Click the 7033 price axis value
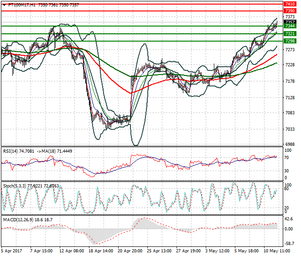The image size is (301, 256). (290, 129)
